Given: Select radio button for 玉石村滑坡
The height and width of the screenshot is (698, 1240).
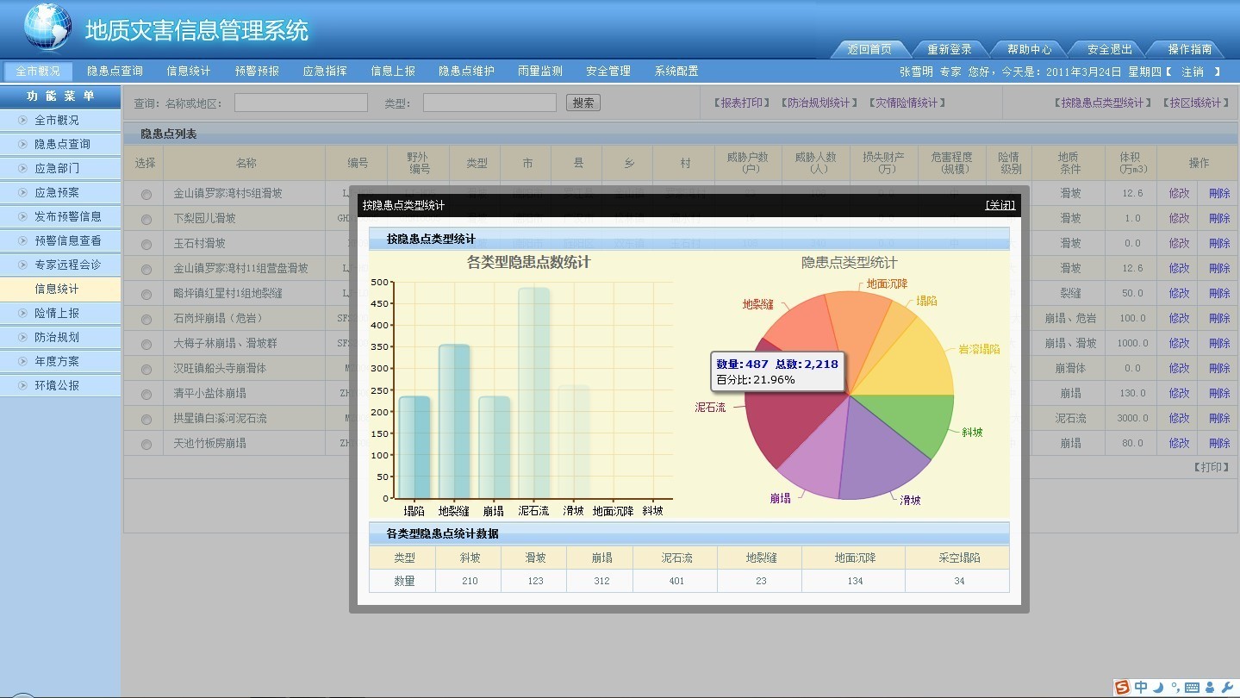Looking at the screenshot, I should click(x=146, y=245).
